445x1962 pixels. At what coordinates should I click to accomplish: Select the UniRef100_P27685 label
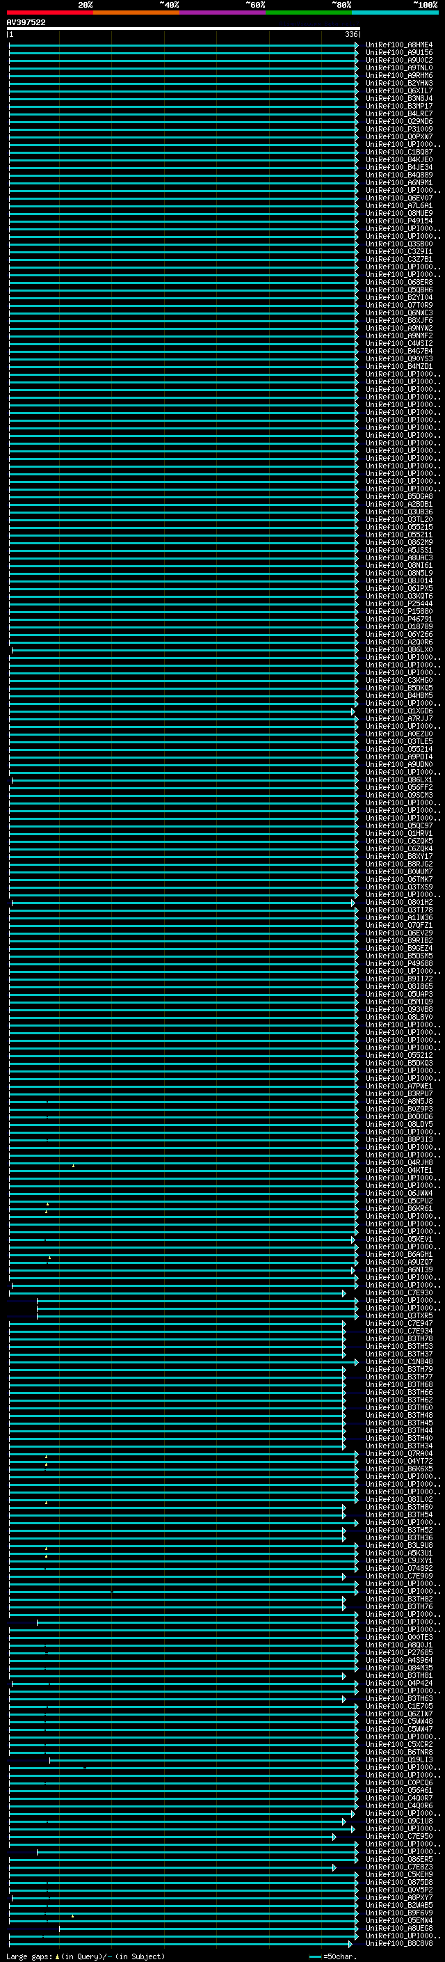tap(399, 1653)
